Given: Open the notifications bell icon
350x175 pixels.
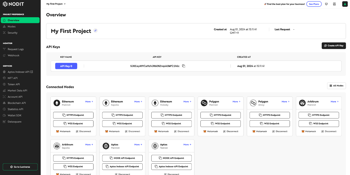Looking at the screenshot, I should (x=326, y=4).
